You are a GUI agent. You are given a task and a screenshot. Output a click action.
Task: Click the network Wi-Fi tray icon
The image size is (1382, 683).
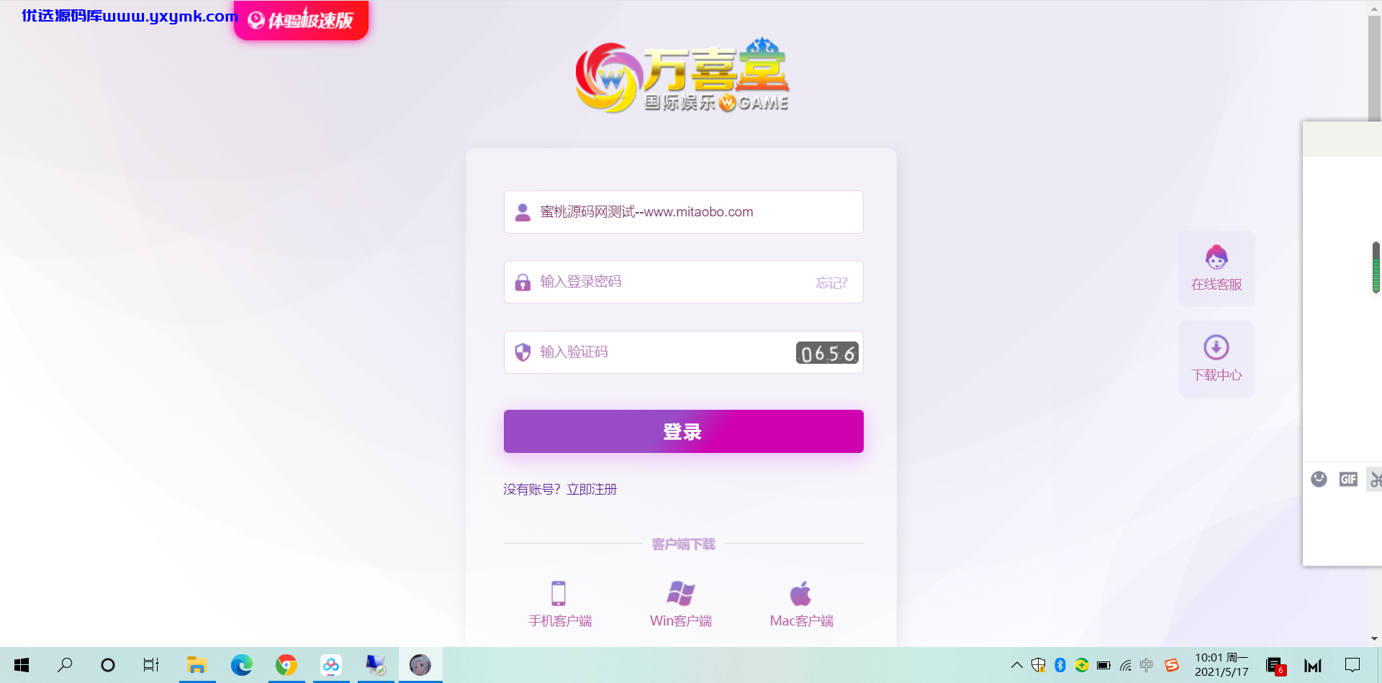[x=1125, y=665]
